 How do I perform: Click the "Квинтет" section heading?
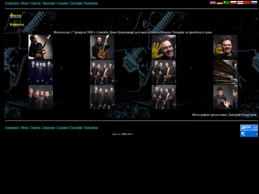click(x=17, y=24)
